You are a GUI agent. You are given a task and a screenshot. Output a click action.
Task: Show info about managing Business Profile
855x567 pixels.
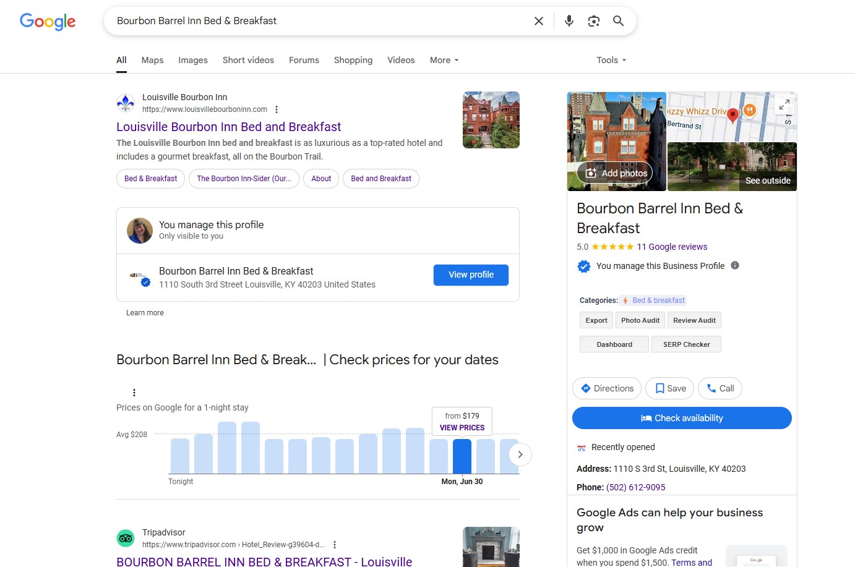click(x=735, y=265)
